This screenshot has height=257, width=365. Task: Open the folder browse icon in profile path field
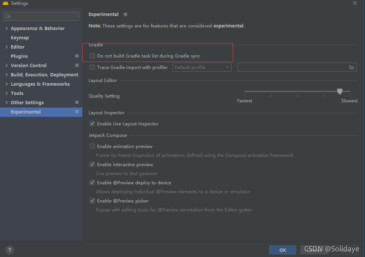coord(352,67)
